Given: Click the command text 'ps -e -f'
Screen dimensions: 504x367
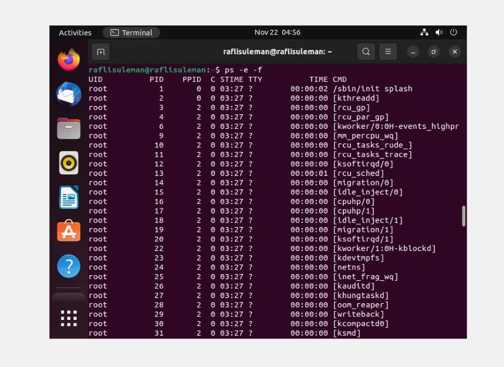Looking at the screenshot, I should coord(244,70).
